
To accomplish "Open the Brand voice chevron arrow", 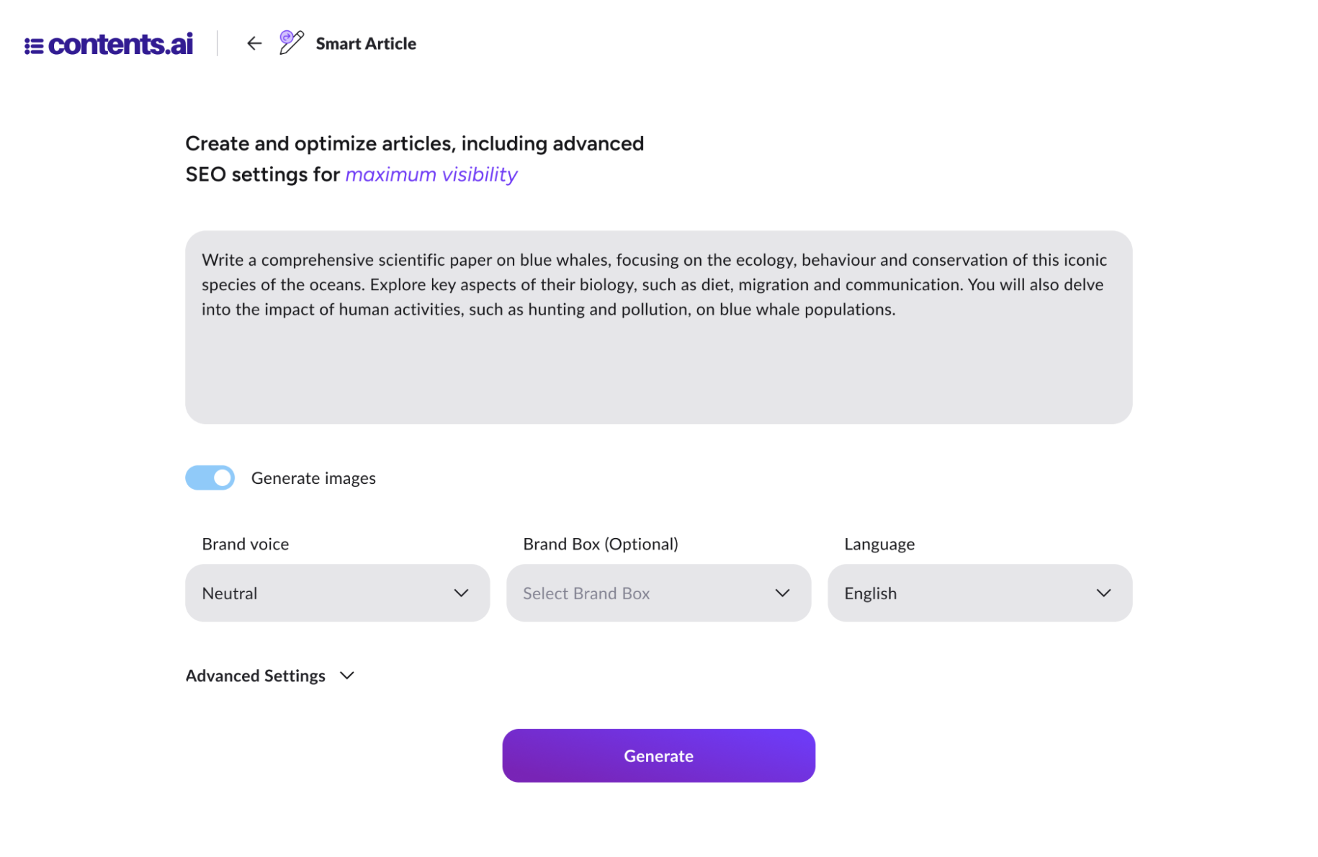I will point(462,593).
